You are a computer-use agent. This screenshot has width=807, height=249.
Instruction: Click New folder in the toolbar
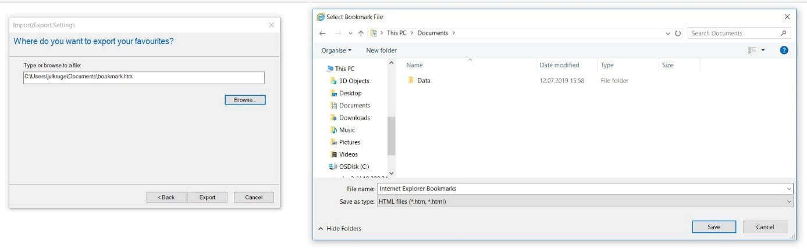(381, 50)
